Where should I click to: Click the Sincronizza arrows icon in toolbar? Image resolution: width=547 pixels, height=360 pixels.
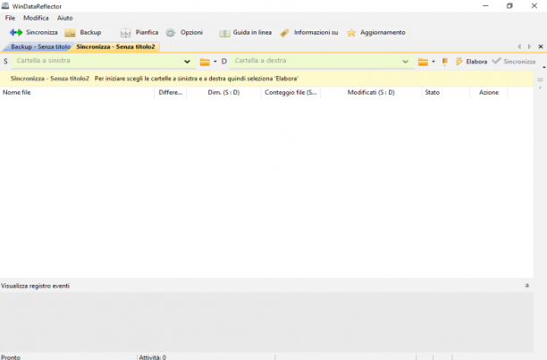(x=16, y=33)
